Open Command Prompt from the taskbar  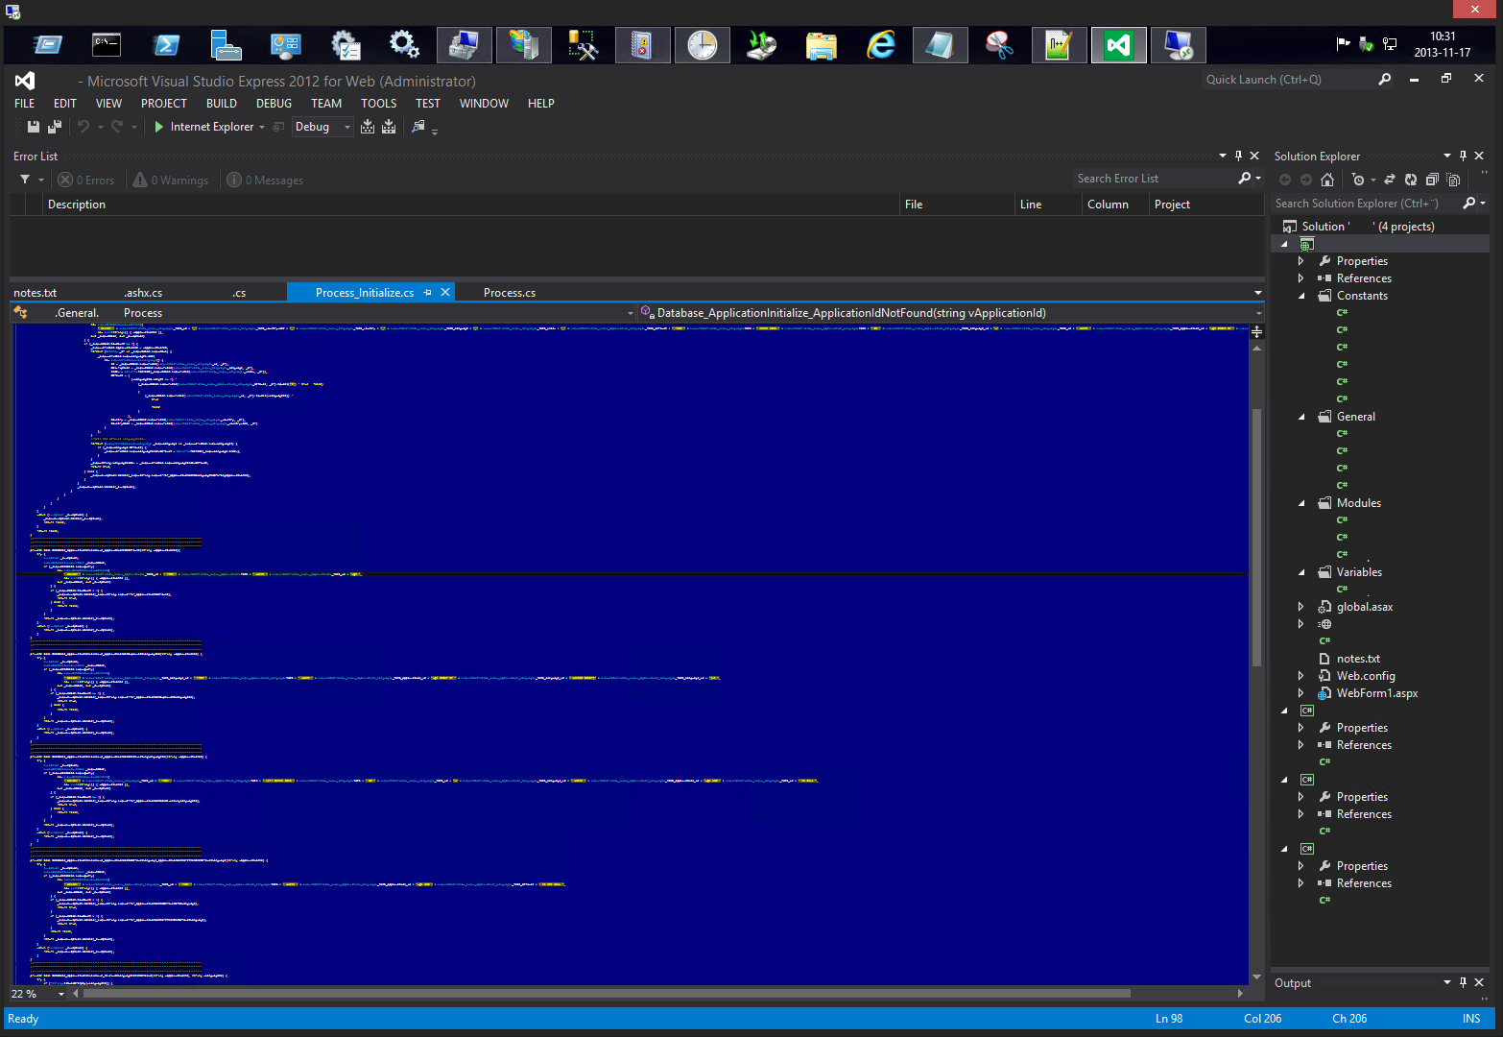pyautogui.click(x=107, y=45)
